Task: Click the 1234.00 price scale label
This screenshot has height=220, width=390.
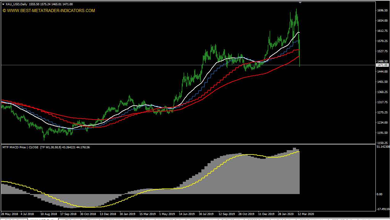Action: pyautogui.click(x=383, y=123)
